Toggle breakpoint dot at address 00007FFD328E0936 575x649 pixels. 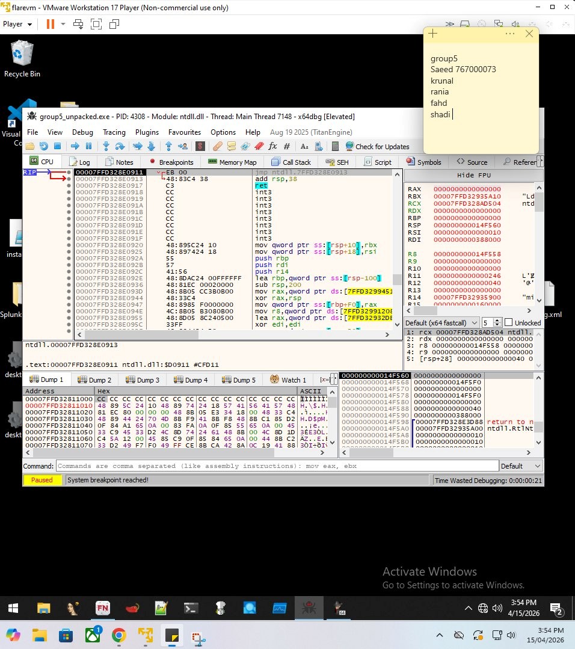tap(69, 285)
